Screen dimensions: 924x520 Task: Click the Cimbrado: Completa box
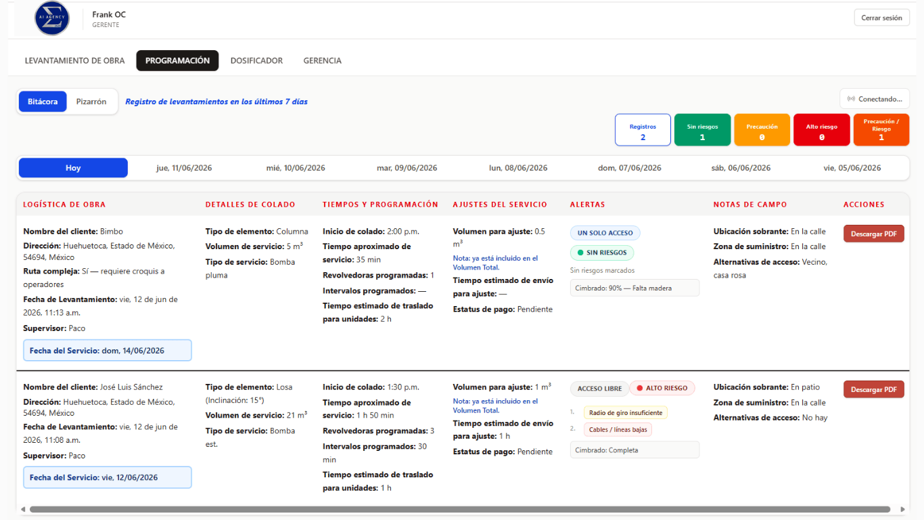click(634, 450)
